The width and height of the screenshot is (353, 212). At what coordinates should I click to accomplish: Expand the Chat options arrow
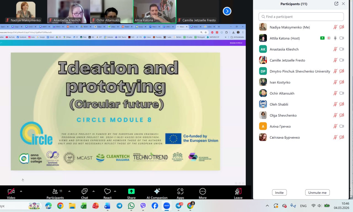click(x=93, y=191)
